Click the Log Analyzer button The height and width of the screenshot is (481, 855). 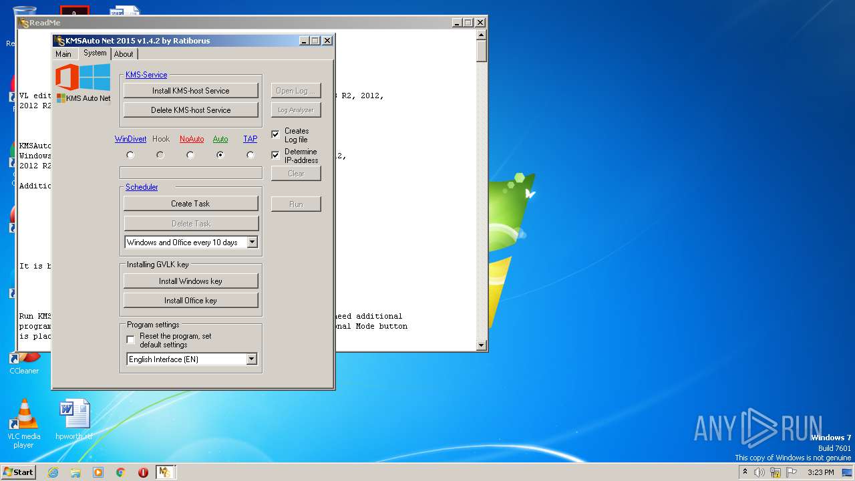(296, 110)
